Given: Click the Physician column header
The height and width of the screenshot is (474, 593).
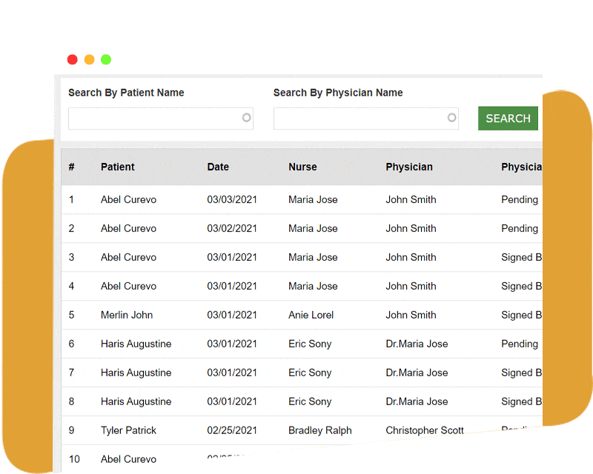Looking at the screenshot, I should (409, 167).
